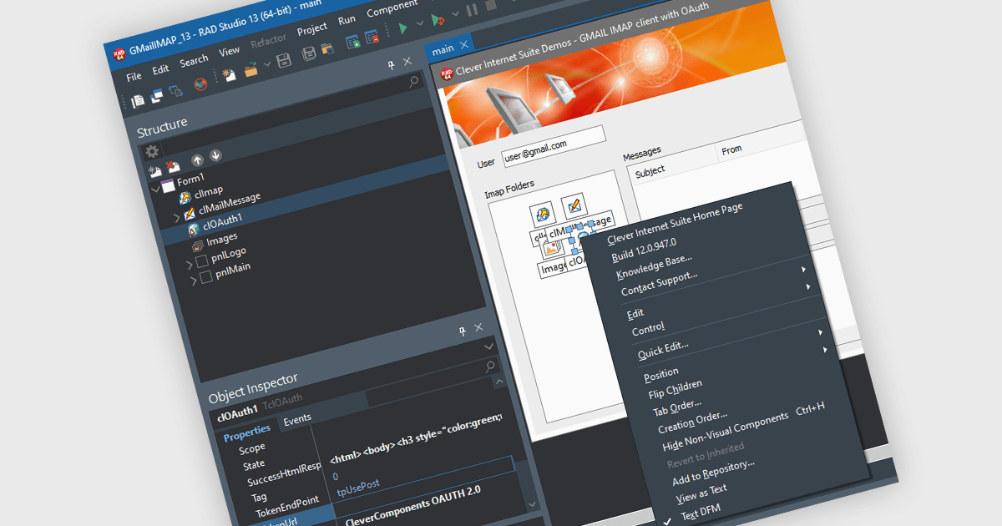The height and width of the screenshot is (526, 1002).
Task: Click the Structure delete red-X icon
Action: point(172,165)
